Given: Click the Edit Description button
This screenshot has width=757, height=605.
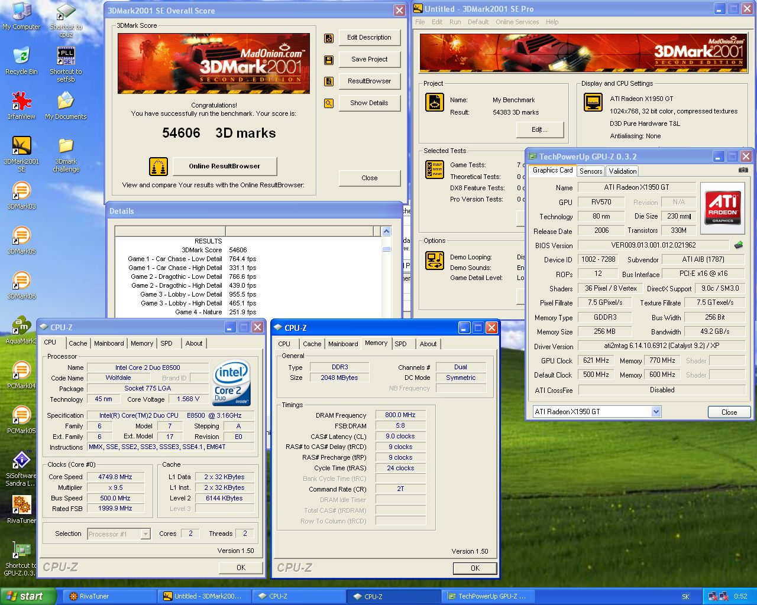Looking at the screenshot, I should tap(369, 38).
